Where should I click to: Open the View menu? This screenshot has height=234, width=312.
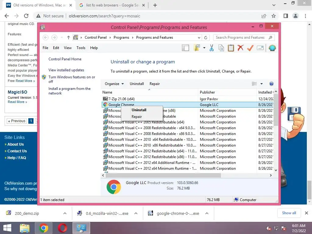coord(68,48)
